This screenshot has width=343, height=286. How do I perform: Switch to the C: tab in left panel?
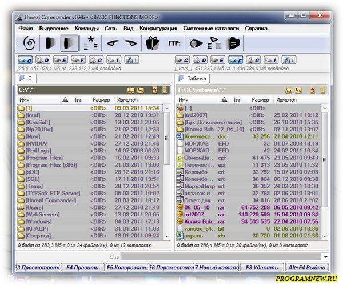26,78
